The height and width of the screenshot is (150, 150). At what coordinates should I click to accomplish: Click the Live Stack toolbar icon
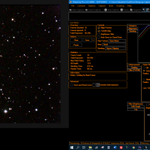point(144,10)
